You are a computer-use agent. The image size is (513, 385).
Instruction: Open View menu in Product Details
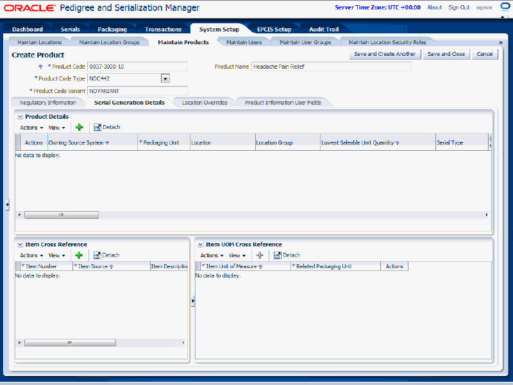(56, 128)
